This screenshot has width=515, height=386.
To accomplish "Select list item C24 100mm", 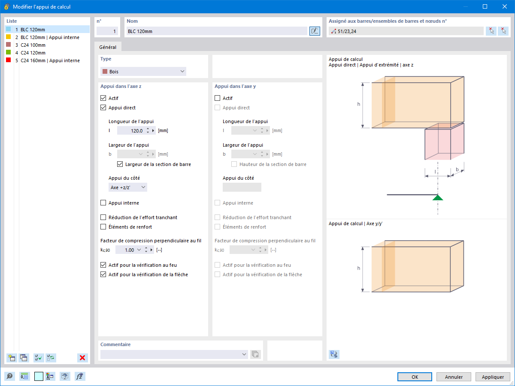I will coord(47,45).
